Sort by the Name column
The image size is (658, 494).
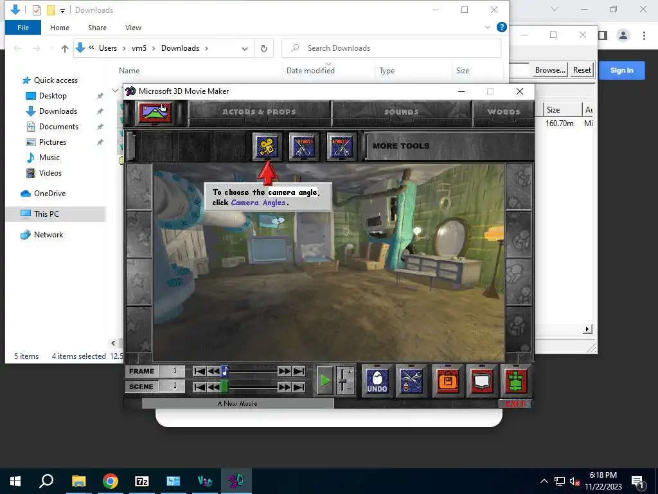click(x=129, y=71)
